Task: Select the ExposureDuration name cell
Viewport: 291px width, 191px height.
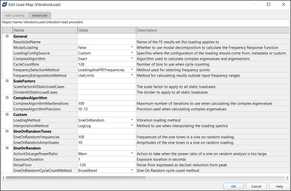Action: 45,159
